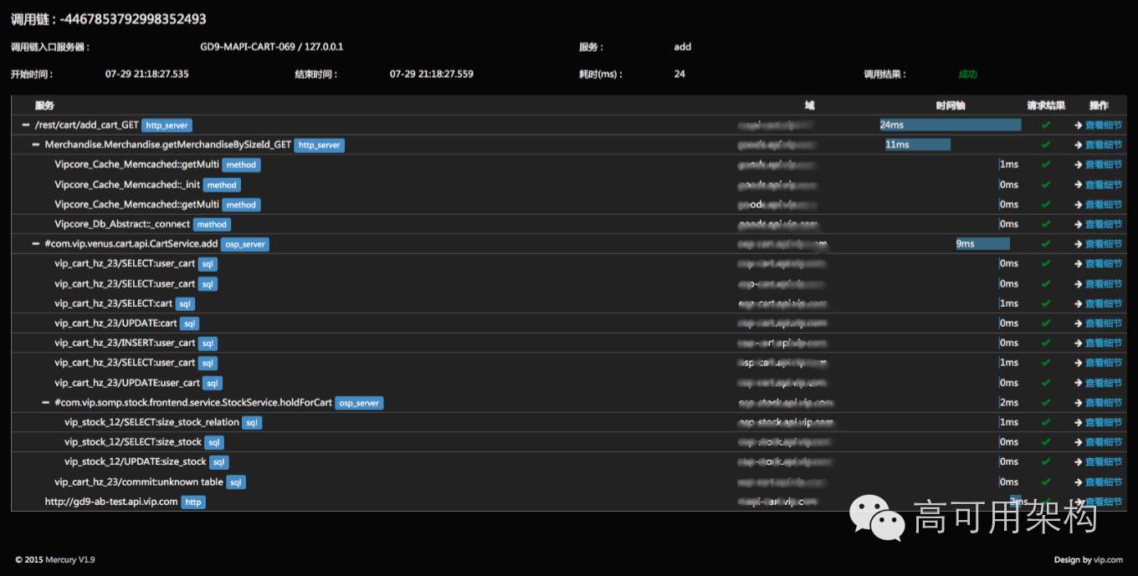1138x576 pixels.
Task: Click the green check on getMerchandiseBySizeId_GET row
Action: (x=1045, y=145)
